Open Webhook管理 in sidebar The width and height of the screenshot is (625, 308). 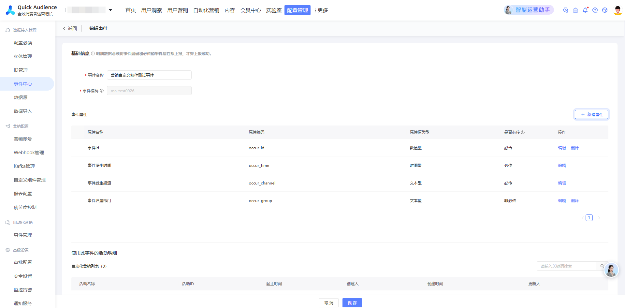coord(29,153)
